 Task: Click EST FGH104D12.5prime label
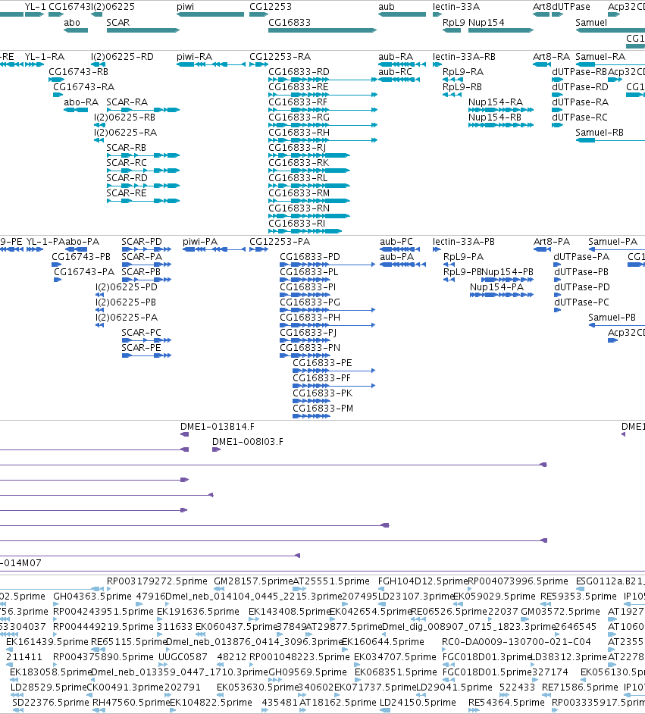click(423, 581)
